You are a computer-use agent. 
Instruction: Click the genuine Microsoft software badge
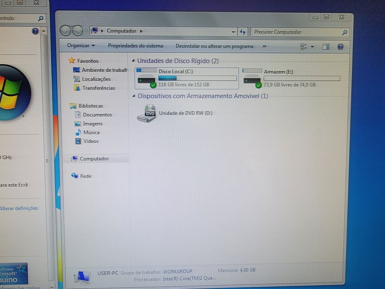14,273
